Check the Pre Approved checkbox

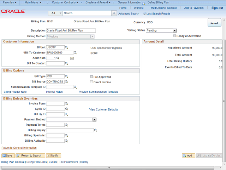pos(91,77)
